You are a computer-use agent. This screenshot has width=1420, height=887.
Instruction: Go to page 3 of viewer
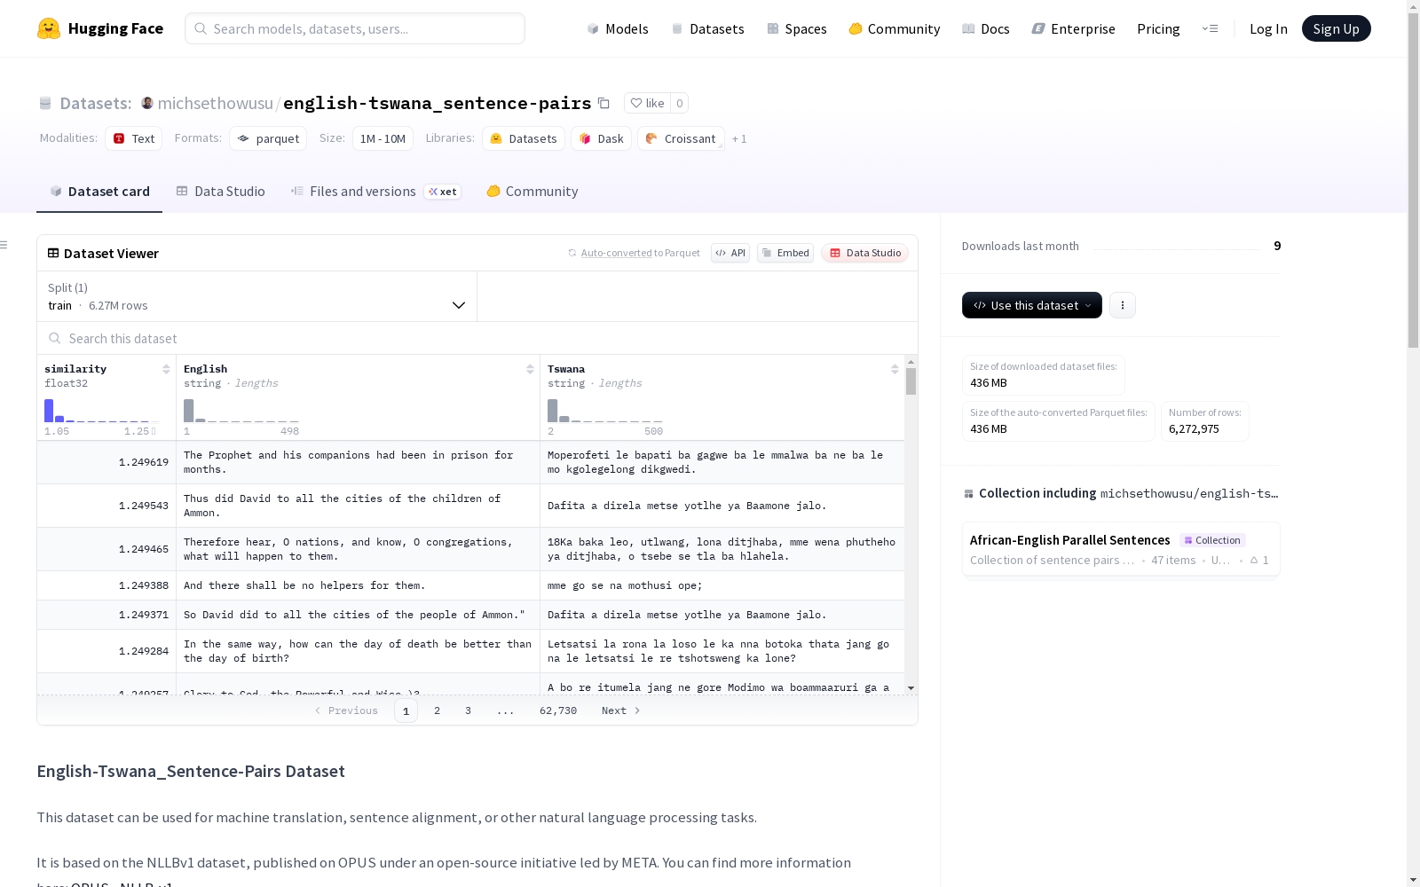coord(468,710)
